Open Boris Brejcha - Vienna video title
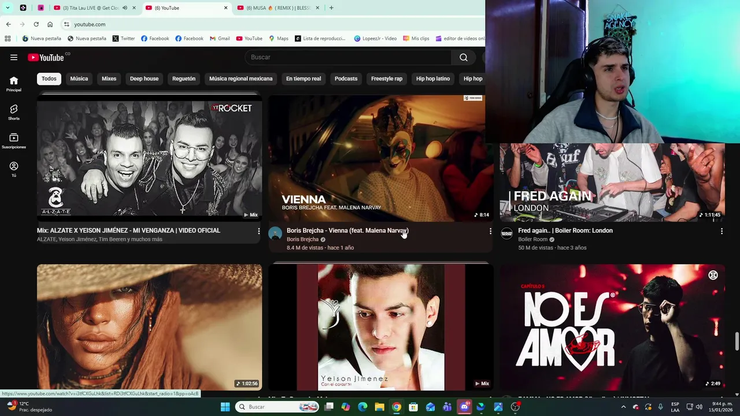 point(347,231)
